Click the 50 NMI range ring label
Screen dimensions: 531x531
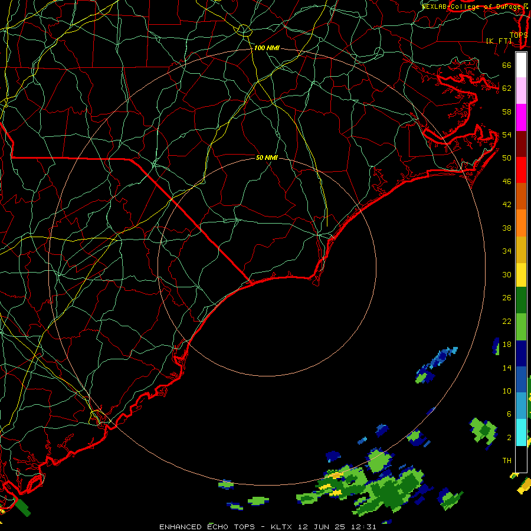point(267,158)
